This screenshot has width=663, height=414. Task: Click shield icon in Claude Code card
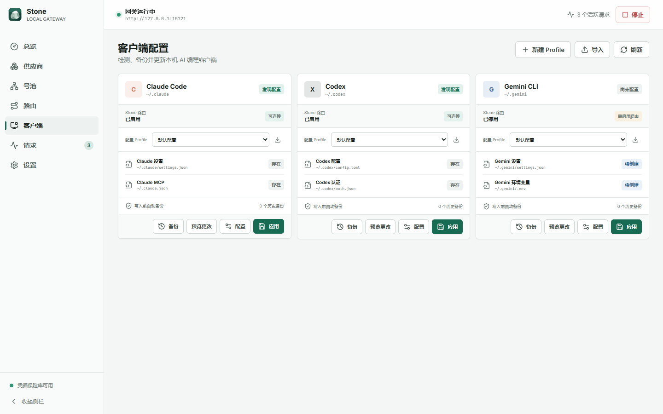129,206
